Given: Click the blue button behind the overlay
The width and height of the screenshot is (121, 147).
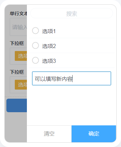Looking at the screenshot, I should [x=17, y=105].
